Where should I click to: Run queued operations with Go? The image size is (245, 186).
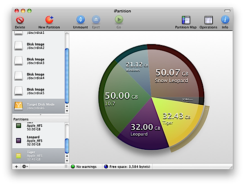[x=119, y=20]
